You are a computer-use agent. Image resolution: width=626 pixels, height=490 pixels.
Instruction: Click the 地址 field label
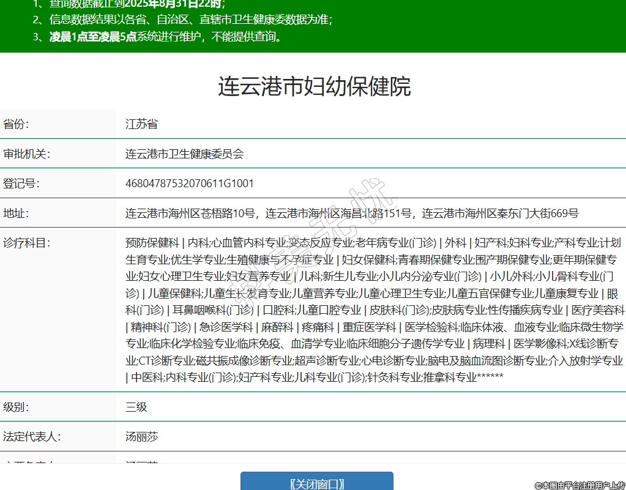point(17,213)
